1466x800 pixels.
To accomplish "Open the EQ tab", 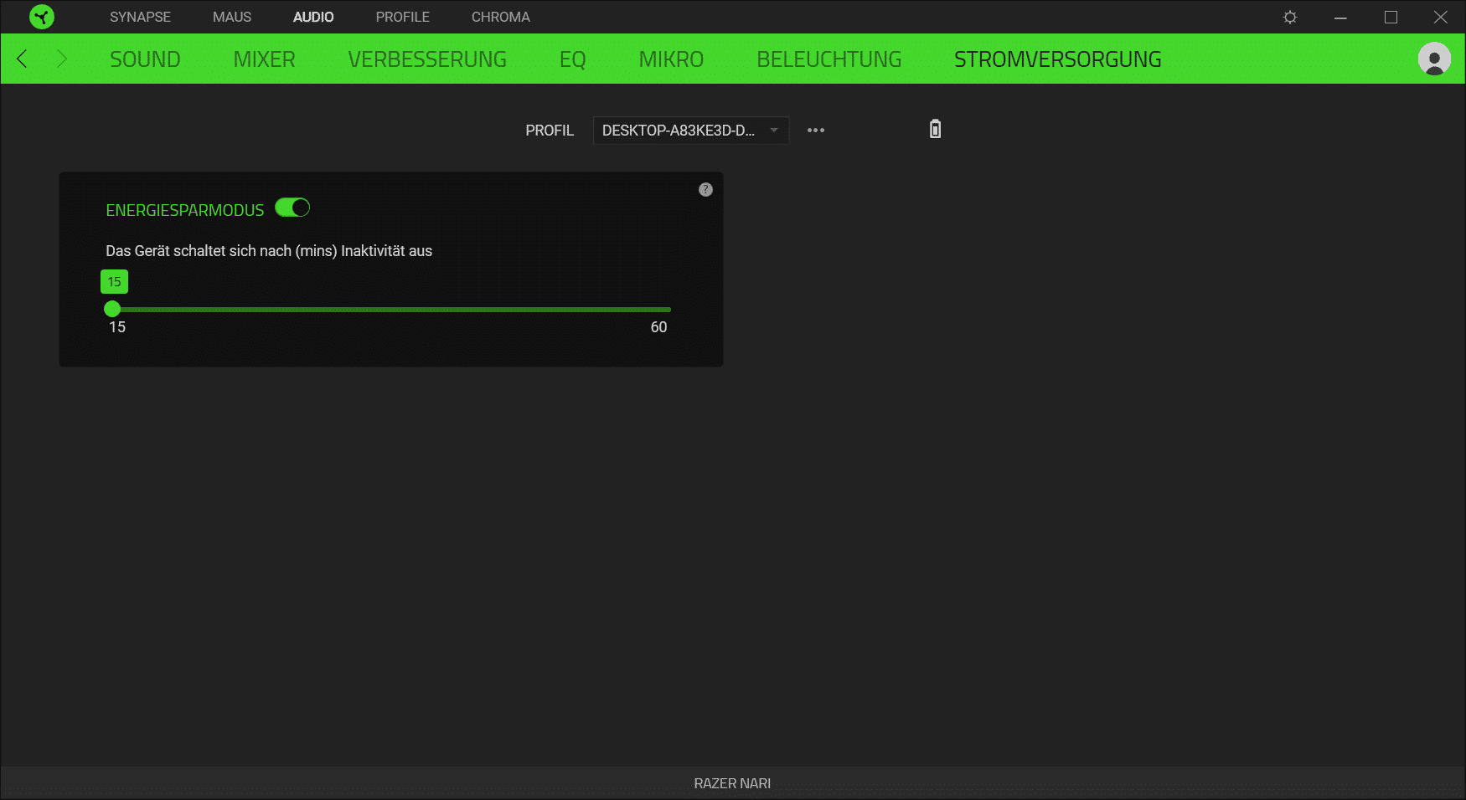I will click(572, 59).
